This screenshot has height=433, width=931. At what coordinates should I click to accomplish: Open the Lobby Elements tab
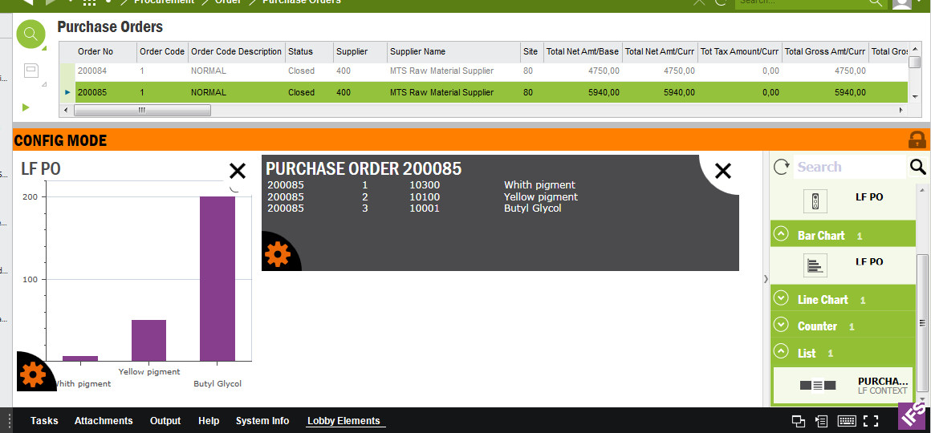[344, 421]
